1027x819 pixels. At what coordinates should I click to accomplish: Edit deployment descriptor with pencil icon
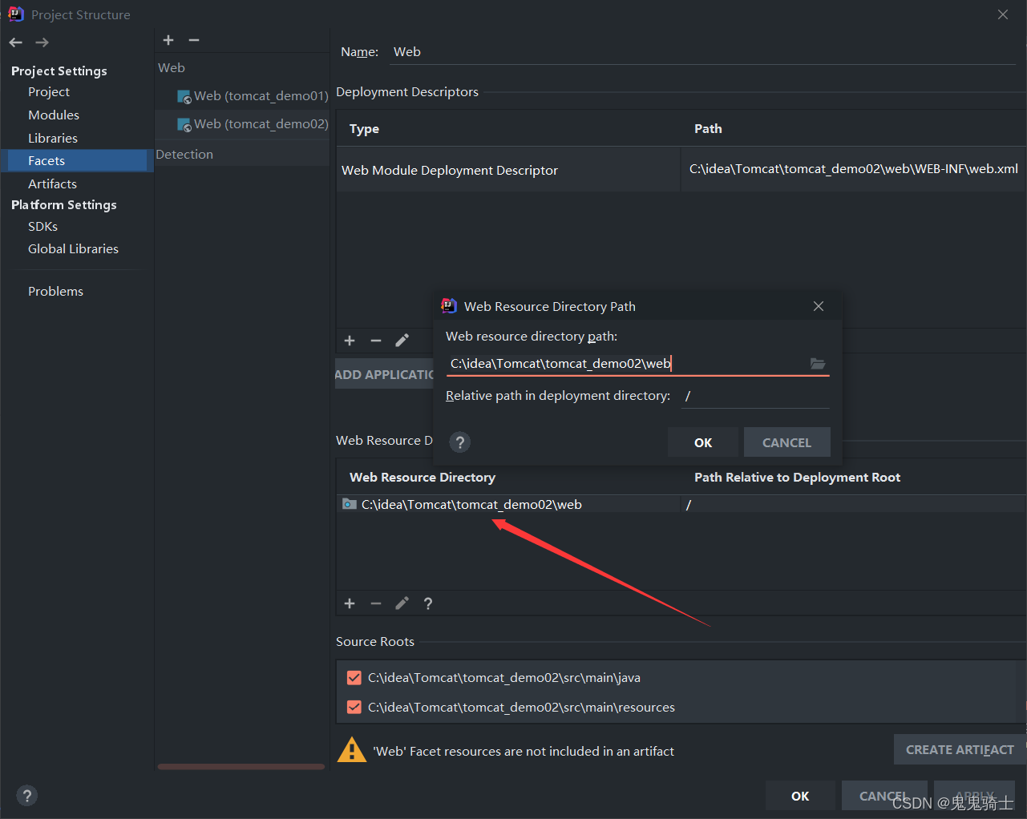[402, 341]
